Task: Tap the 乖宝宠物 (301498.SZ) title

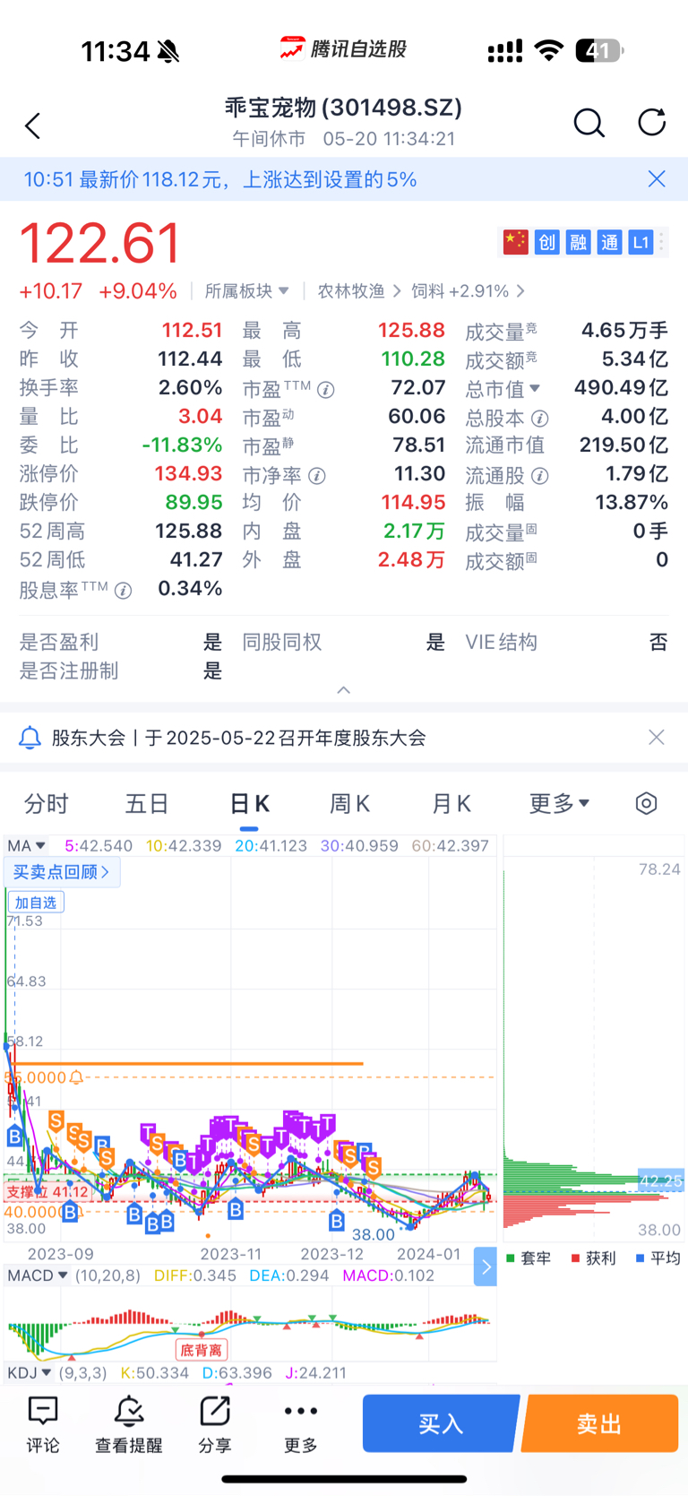Action: (343, 108)
